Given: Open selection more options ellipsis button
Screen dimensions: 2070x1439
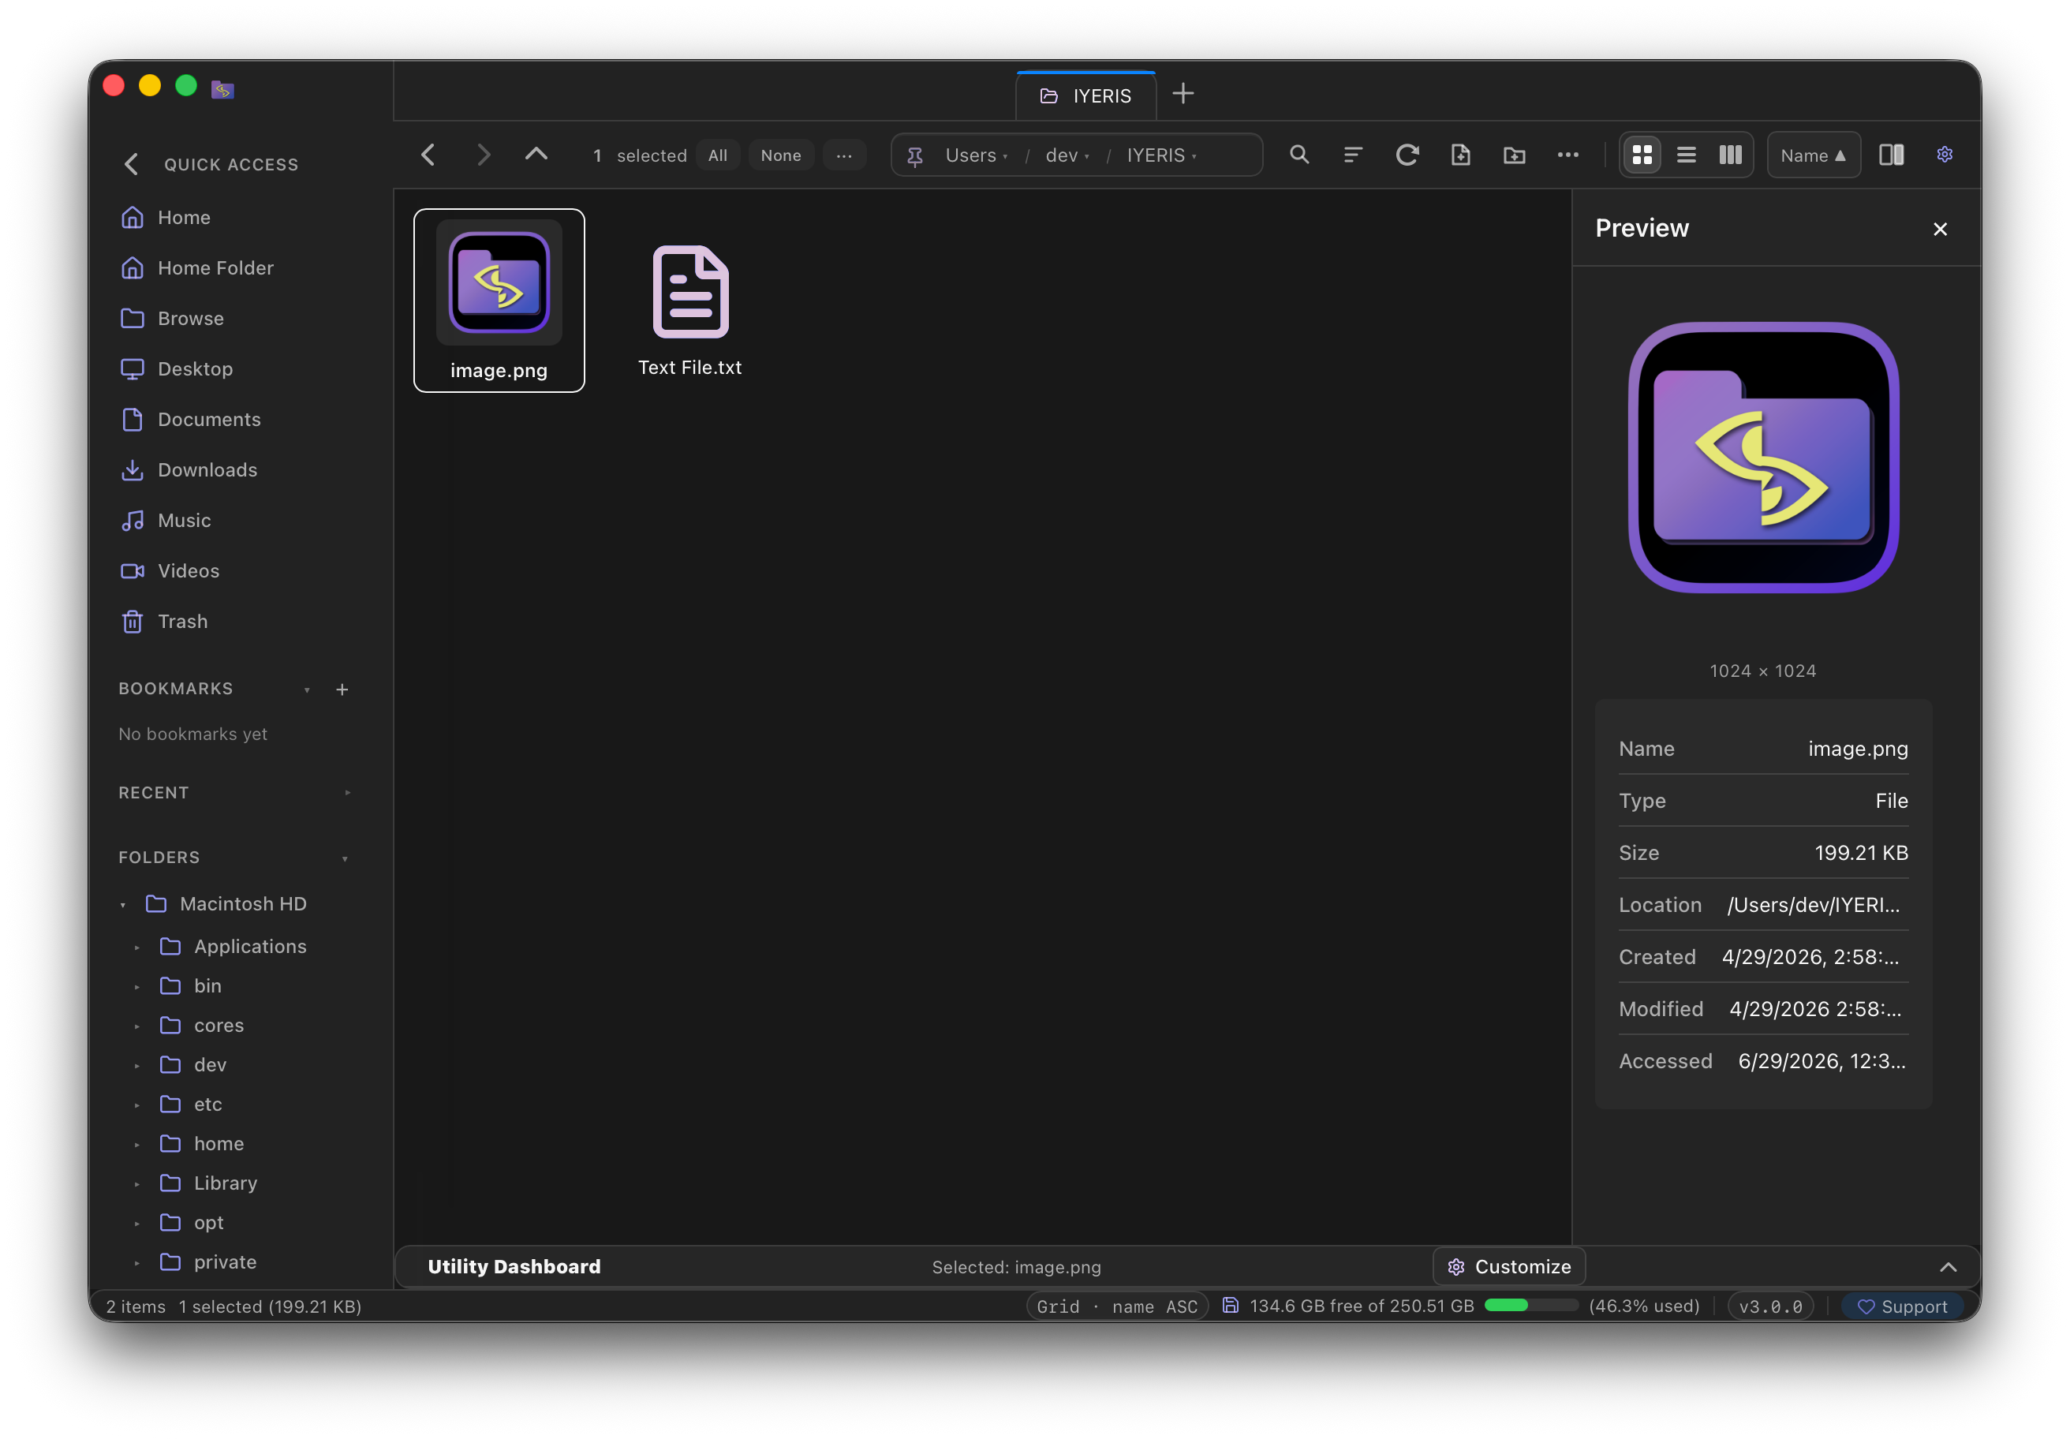Looking at the screenshot, I should click(844, 155).
